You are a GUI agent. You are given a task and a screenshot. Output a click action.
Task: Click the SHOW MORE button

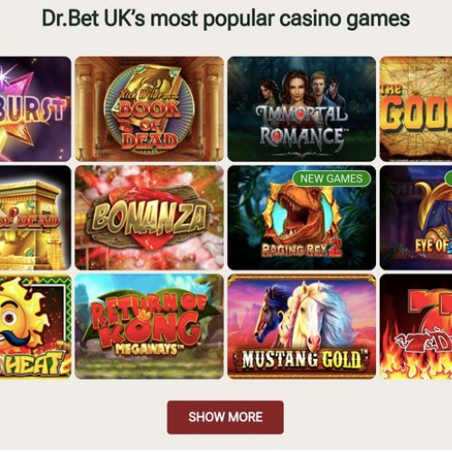[225, 417]
